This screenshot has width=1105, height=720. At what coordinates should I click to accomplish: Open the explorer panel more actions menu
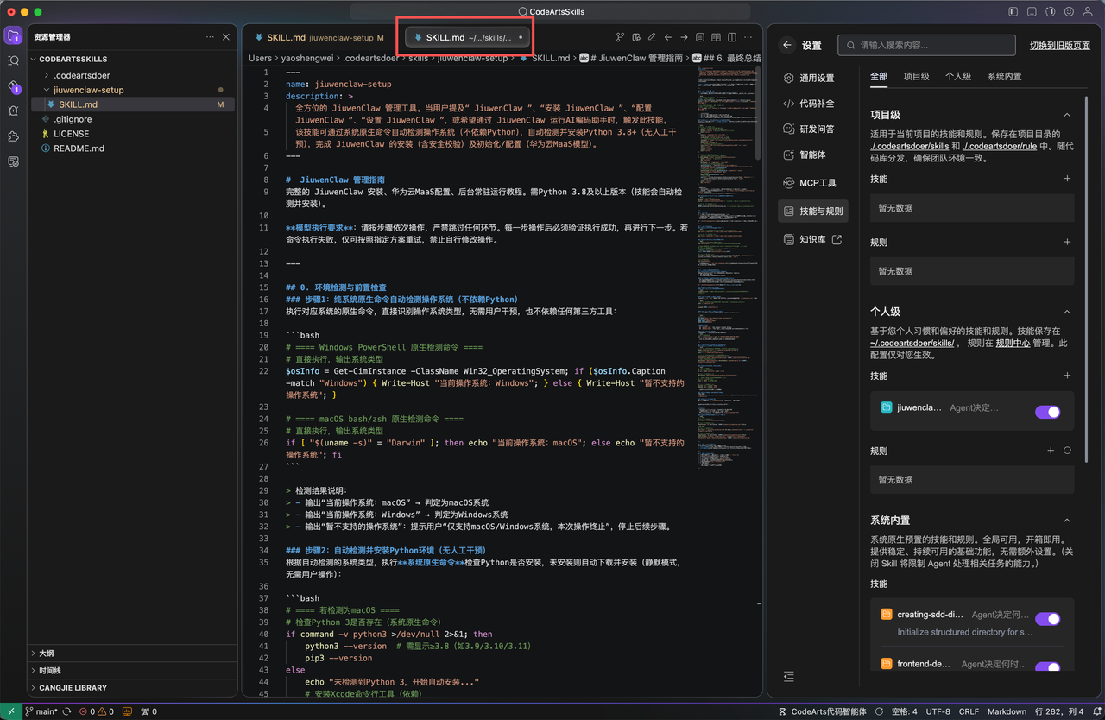pyautogui.click(x=210, y=37)
